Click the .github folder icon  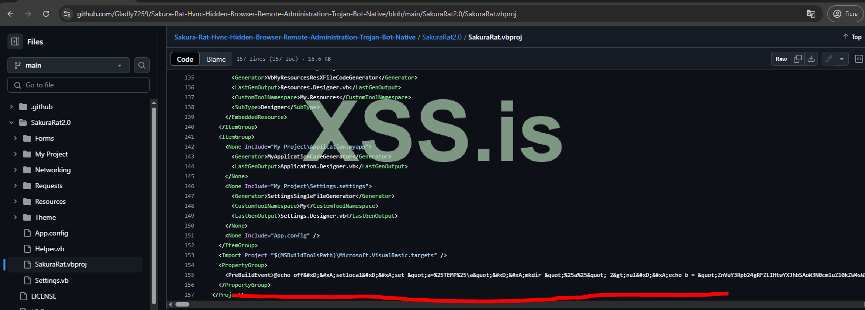tap(23, 107)
